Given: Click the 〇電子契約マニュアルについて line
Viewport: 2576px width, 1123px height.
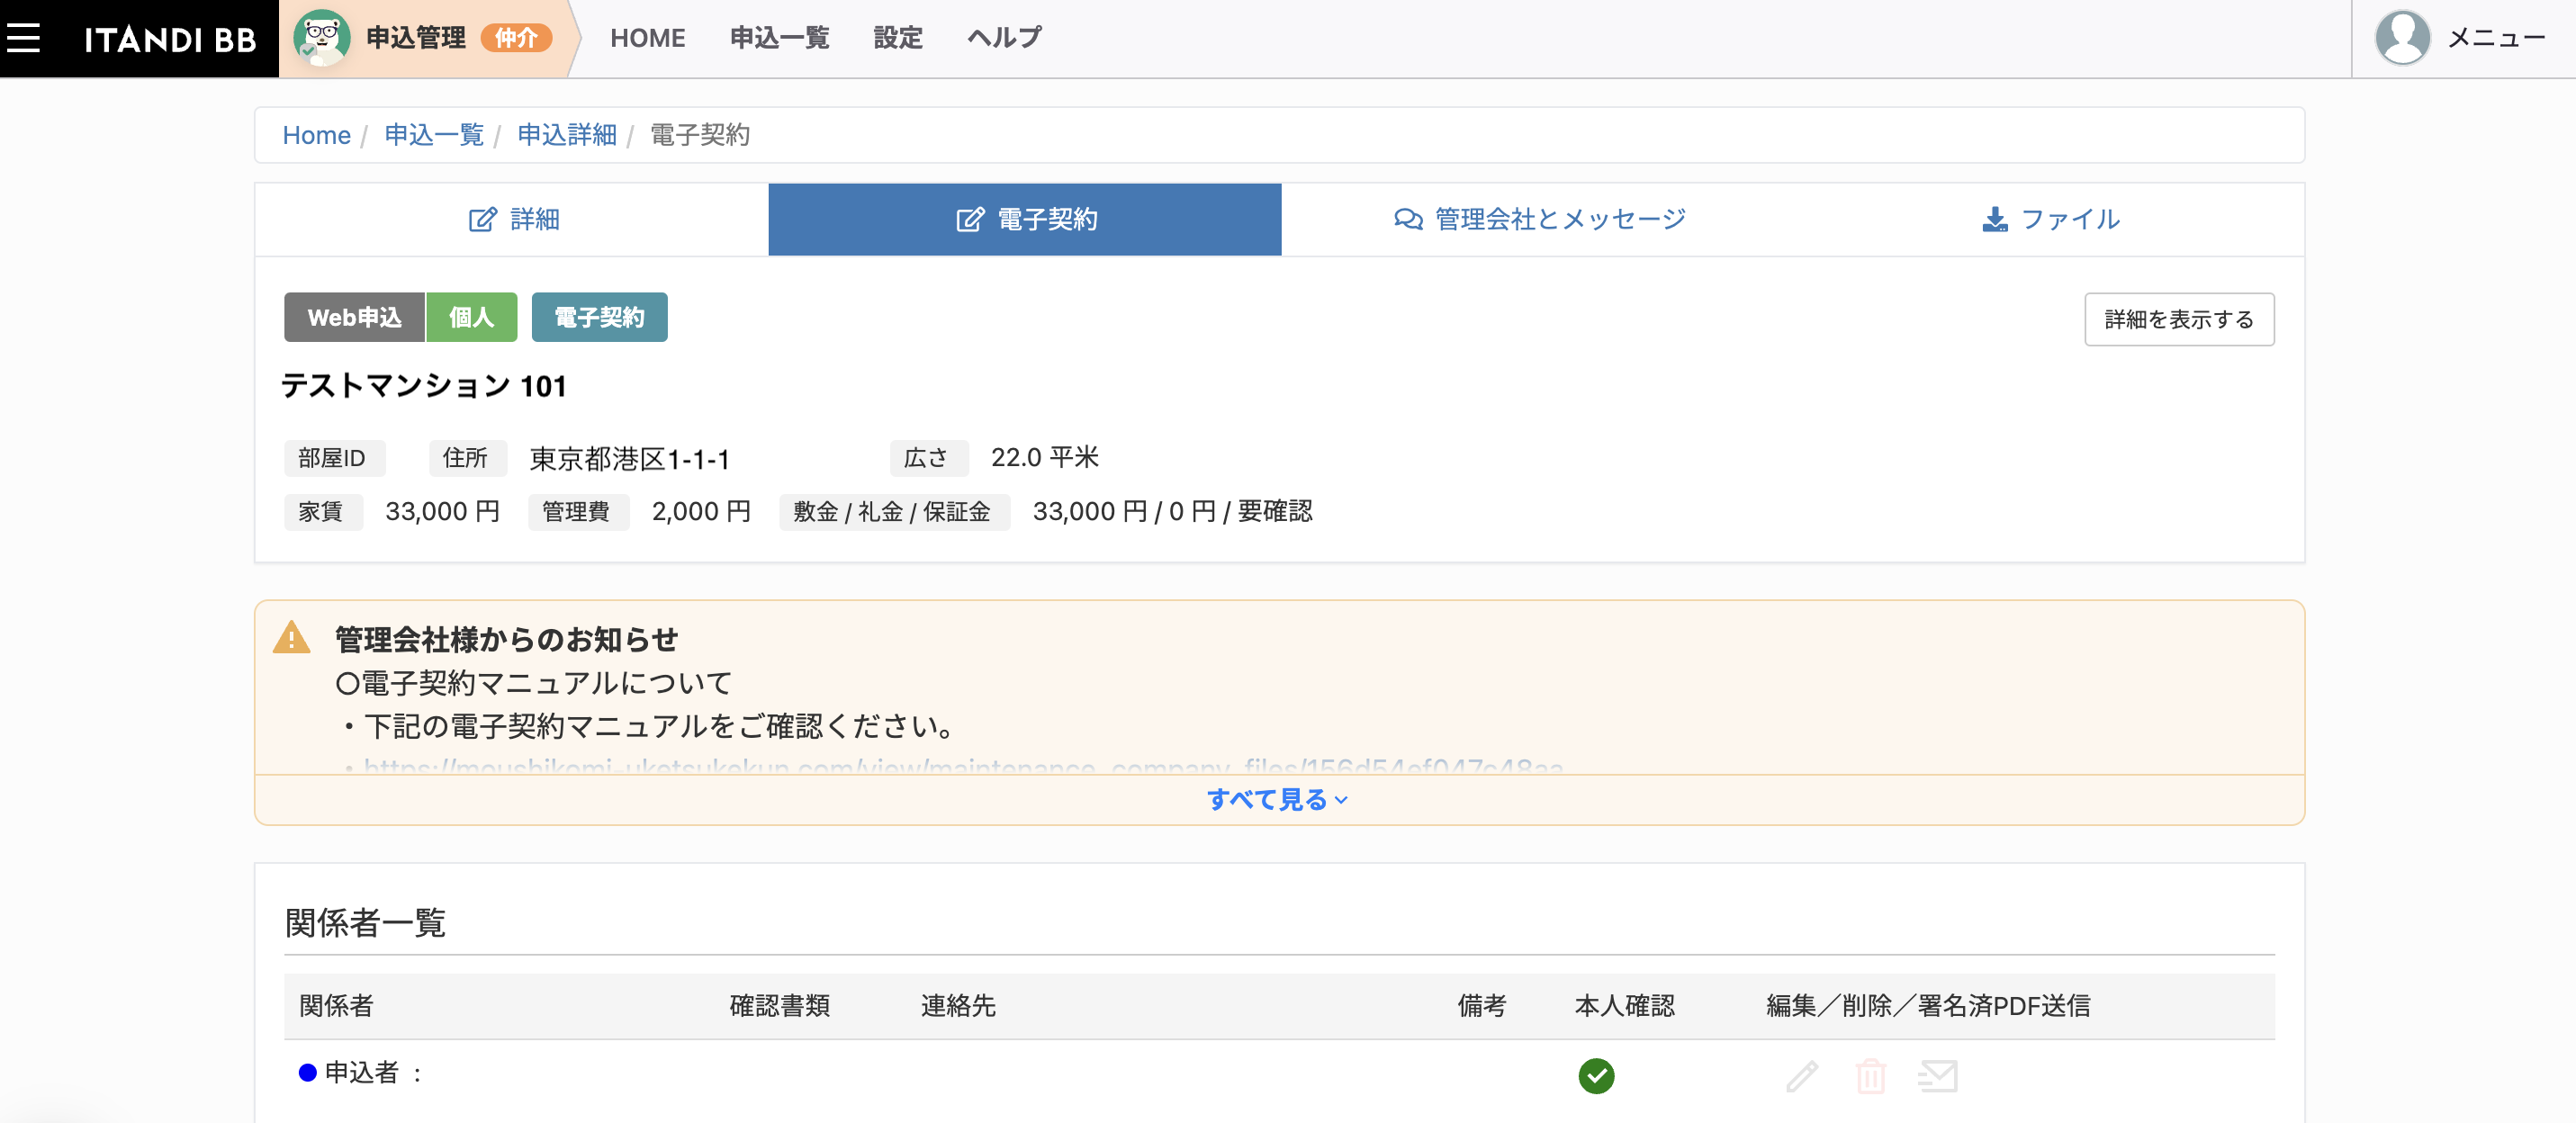Looking at the screenshot, I should pyautogui.click(x=534, y=683).
